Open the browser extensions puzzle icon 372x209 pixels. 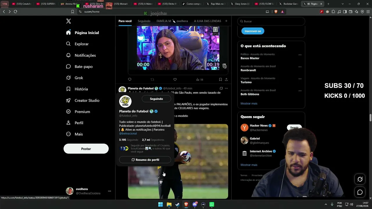(x=333, y=12)
